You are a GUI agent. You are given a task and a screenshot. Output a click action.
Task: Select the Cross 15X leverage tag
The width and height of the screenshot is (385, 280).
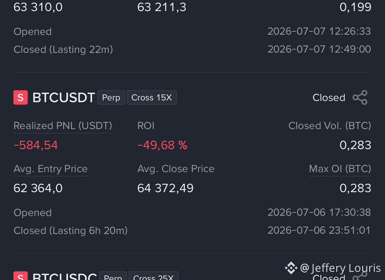pos(151,98)
